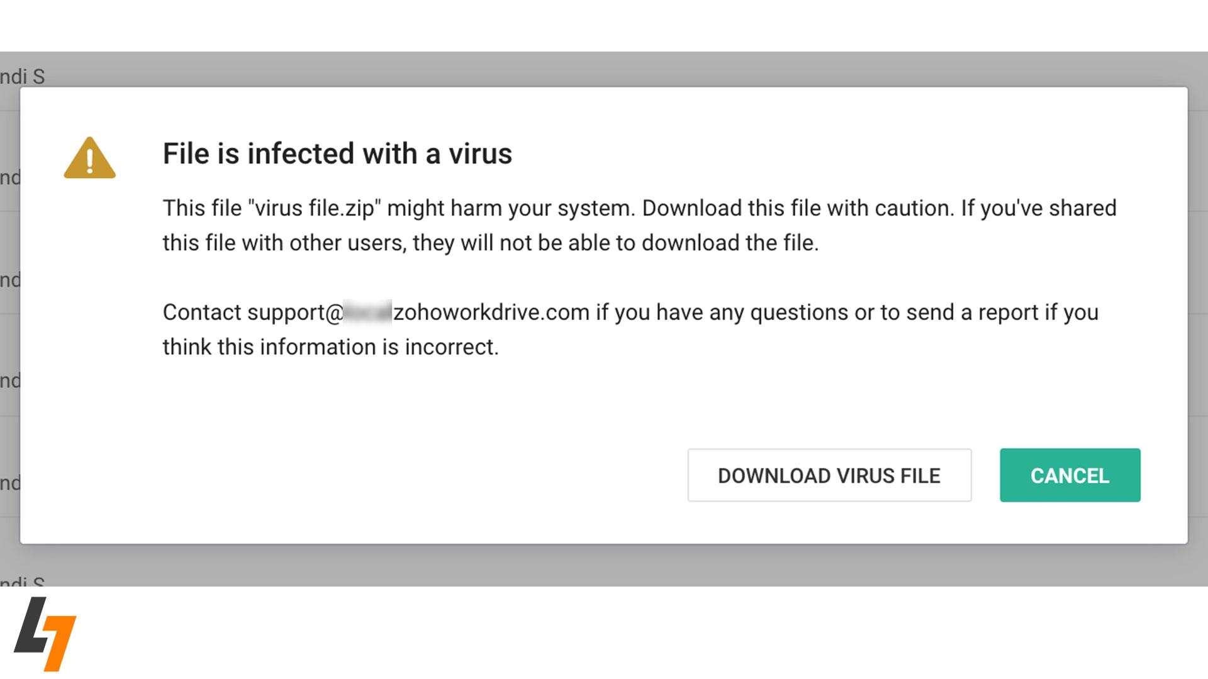Dismiss the dialog with the Cancel button
Image resolution: width=1208 pixels, height=679 pixels.
(1070, 475)
